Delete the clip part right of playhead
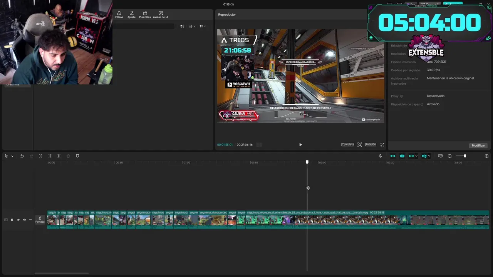Screen dimensions: 493x277 59,156
